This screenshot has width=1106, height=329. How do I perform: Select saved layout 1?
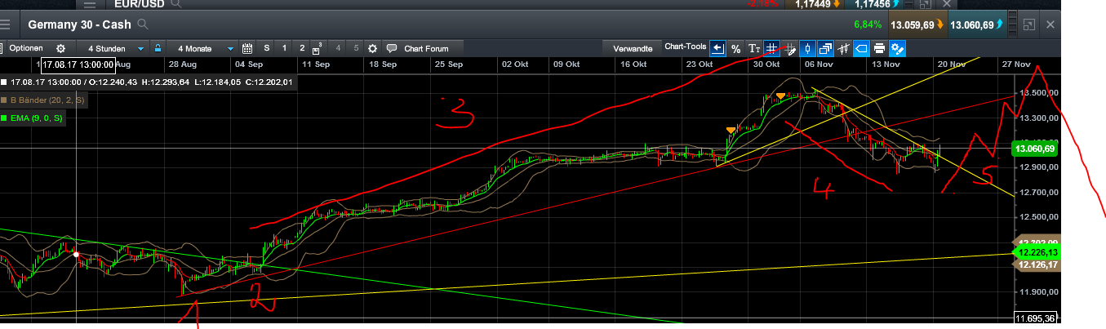coord(284,48)
